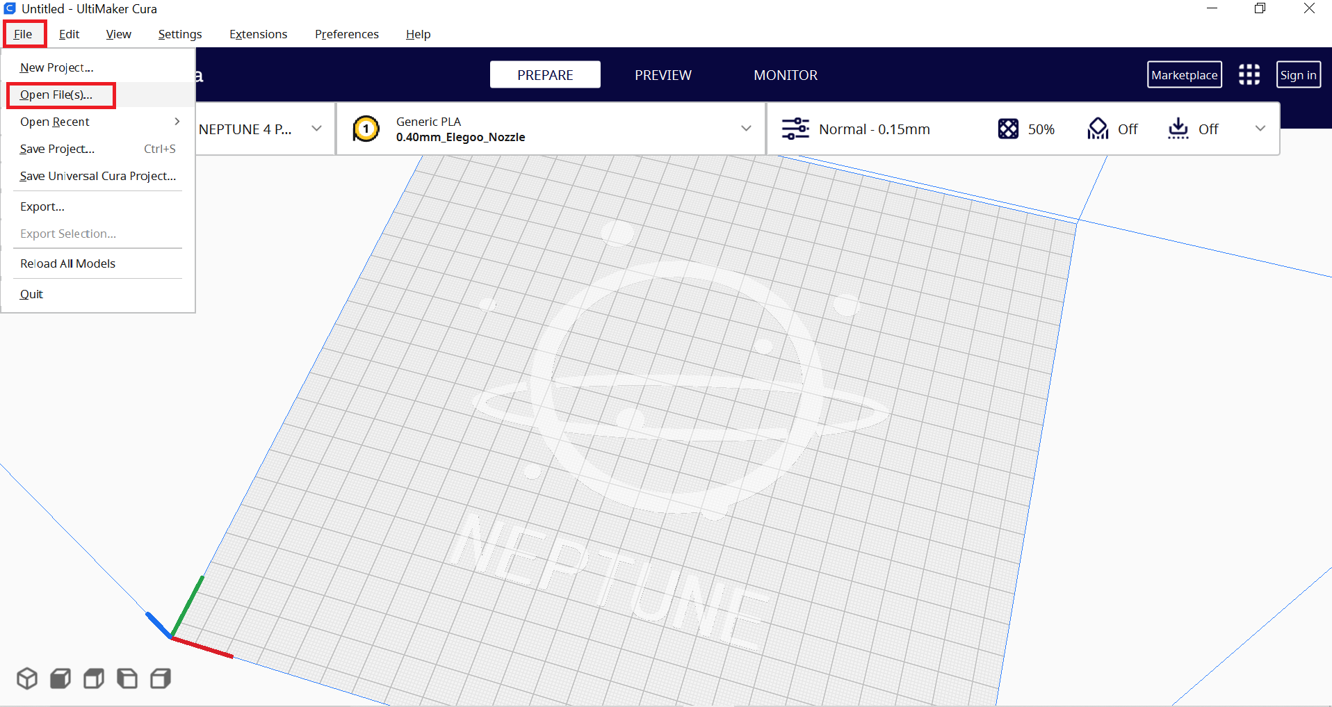Expand the NEPTUNE 4 printer dropdown

pyautogui.click(x=316, y=128)
